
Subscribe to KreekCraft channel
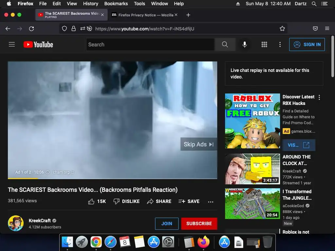coord(199,224)
